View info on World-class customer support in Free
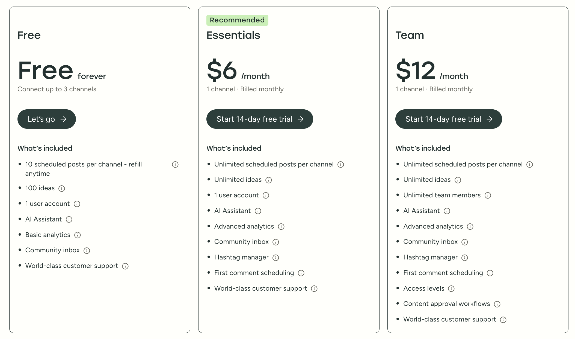The image size is (575, 339). click(x=125, y=266)
